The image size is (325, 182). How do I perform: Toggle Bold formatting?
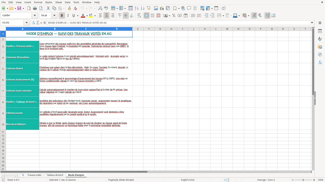click(x=62, y=16)
